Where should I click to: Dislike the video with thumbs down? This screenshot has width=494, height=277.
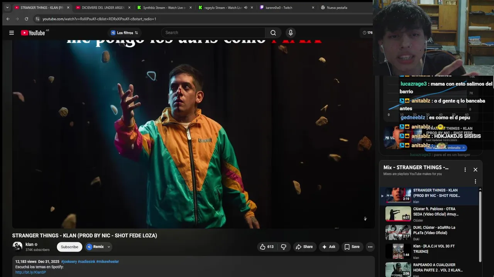pos(284,247)
